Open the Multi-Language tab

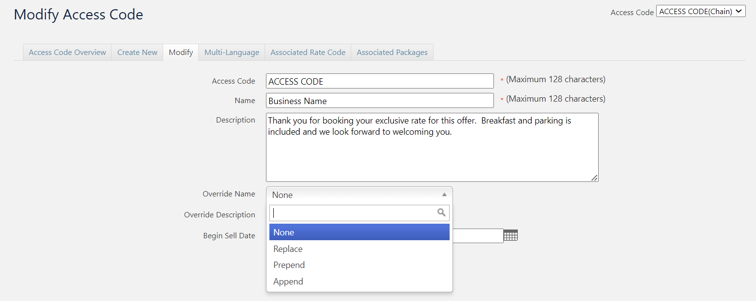(232, 53)
